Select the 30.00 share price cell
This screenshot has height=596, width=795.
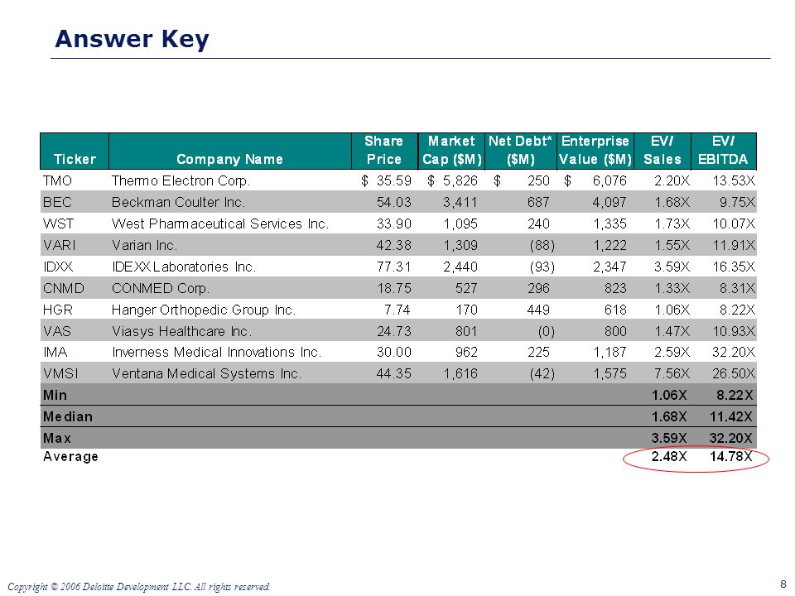[394, 353]
